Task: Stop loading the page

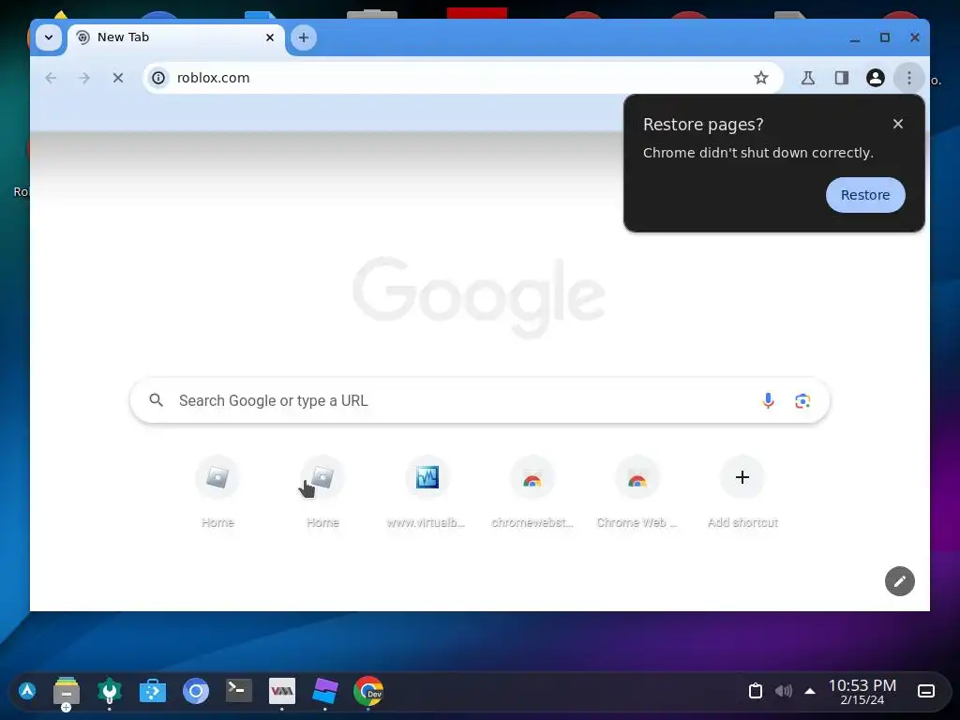Action: point(118,78)
